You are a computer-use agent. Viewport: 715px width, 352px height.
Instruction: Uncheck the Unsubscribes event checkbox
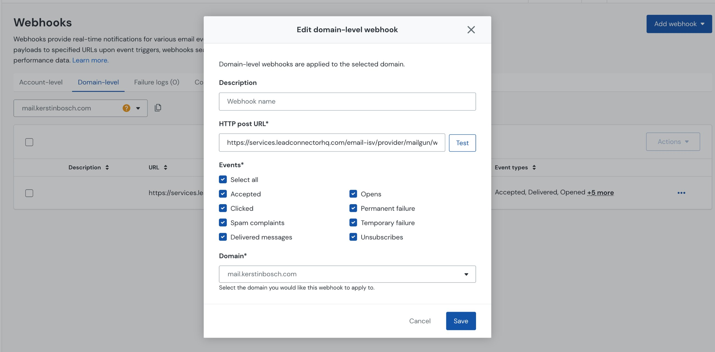point(353,237)
